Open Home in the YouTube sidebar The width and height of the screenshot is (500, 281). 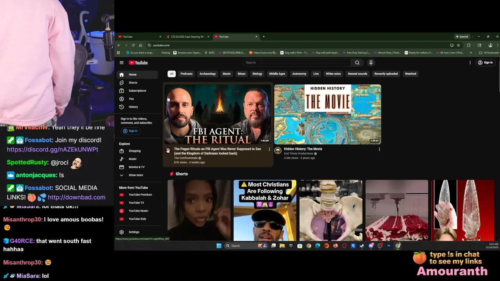click(x=137, y=75)
